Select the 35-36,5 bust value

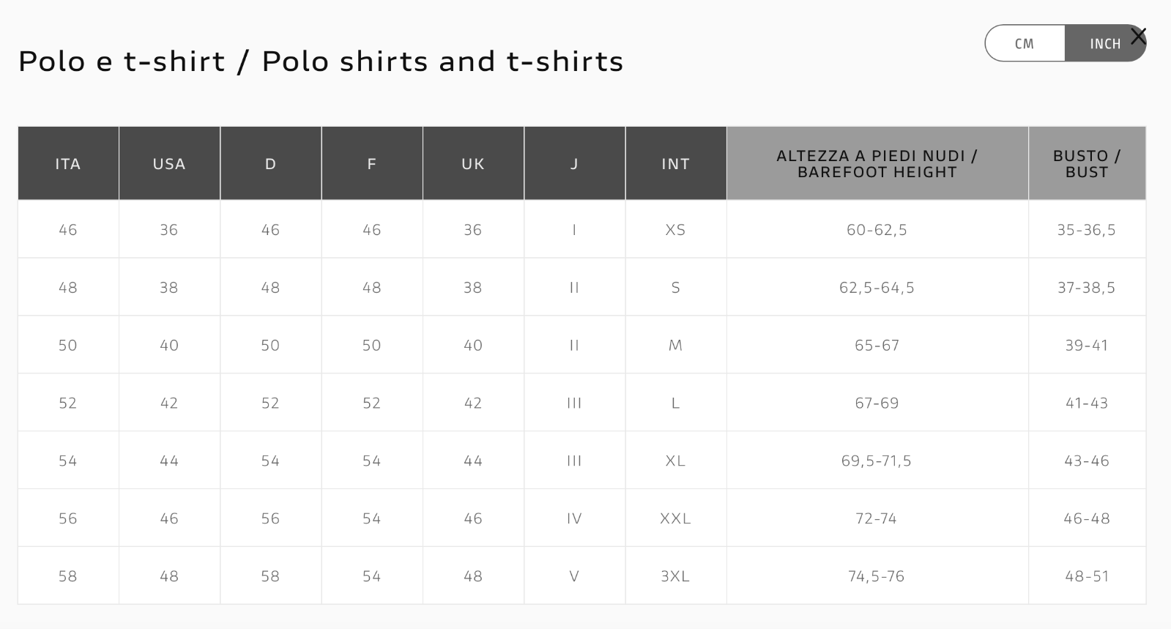click(1087, 230)
